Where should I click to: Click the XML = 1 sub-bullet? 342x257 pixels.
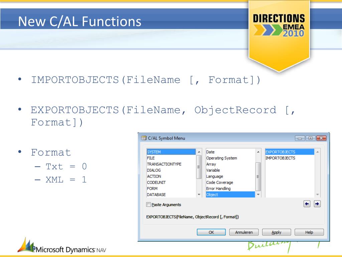point(66,180)
